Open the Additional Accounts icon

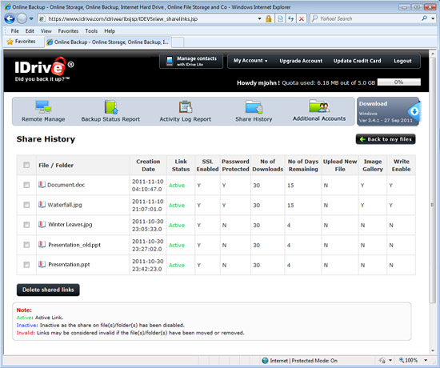tap(319, 106)
